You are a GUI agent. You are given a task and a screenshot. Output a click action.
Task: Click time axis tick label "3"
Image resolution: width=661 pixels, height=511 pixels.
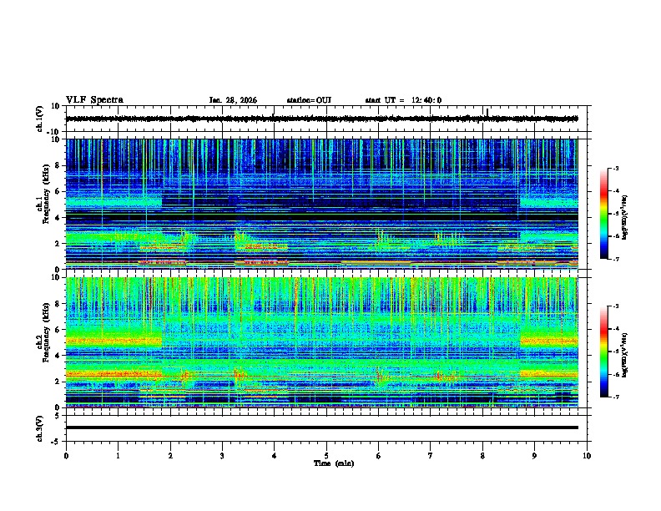222,456
